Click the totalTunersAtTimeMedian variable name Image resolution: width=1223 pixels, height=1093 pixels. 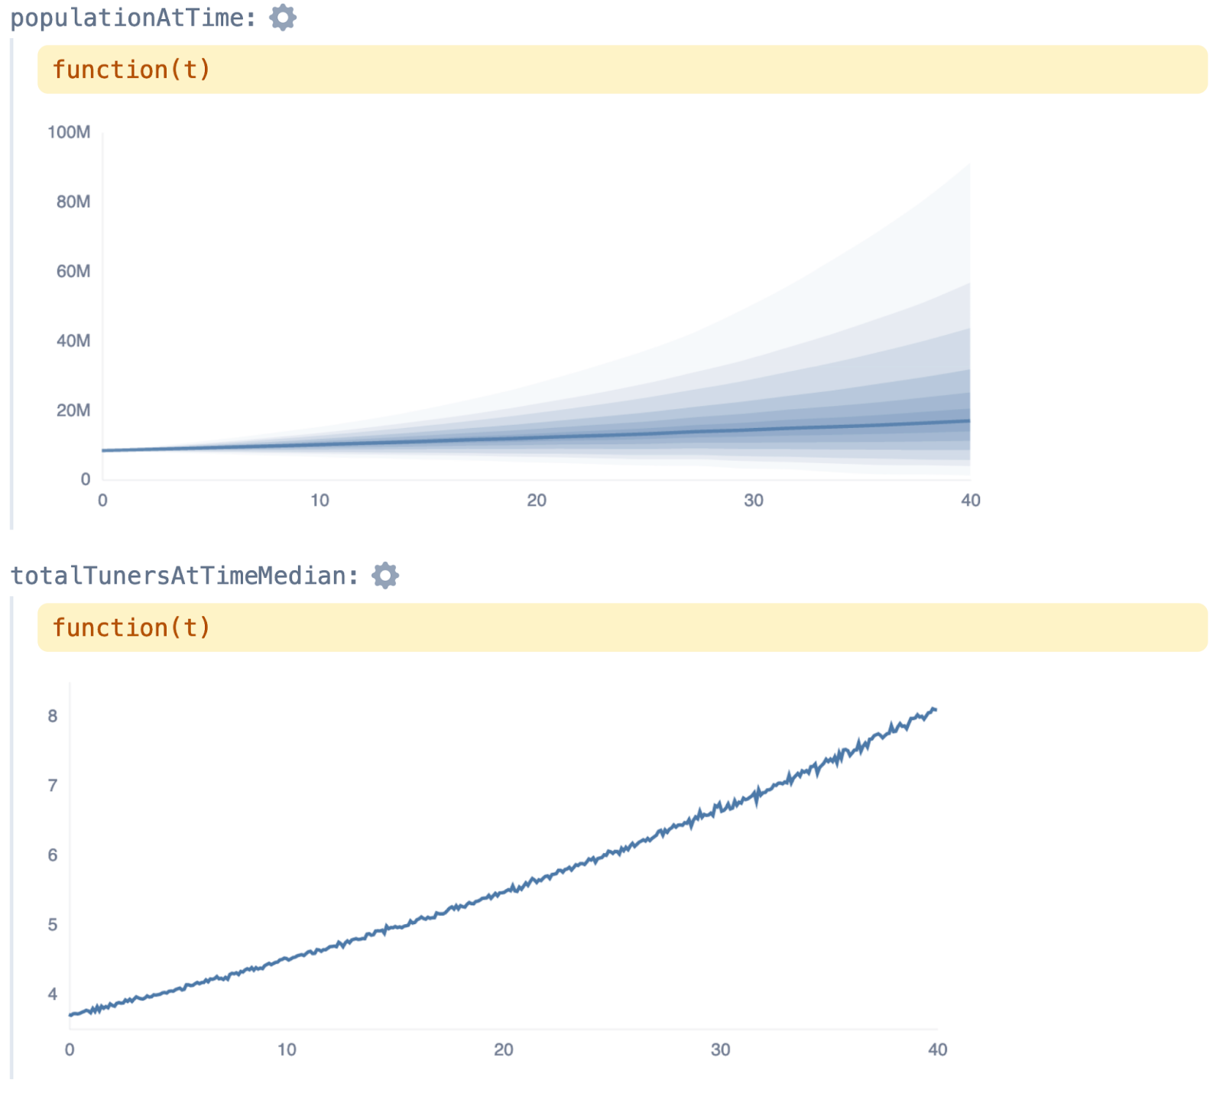[x=184, y=576]
